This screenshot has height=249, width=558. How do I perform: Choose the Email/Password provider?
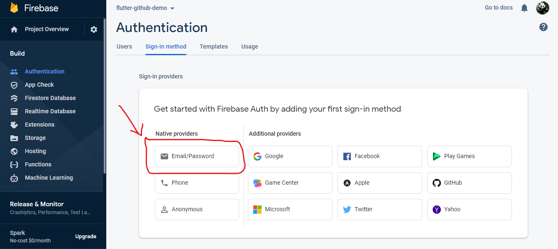197,156
